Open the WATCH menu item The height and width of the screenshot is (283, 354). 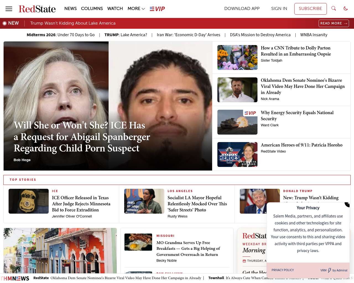(x=115, y=9)
